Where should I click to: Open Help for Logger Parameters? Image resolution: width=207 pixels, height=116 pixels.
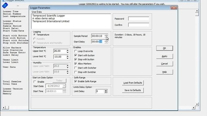click(x=165, y=72)
